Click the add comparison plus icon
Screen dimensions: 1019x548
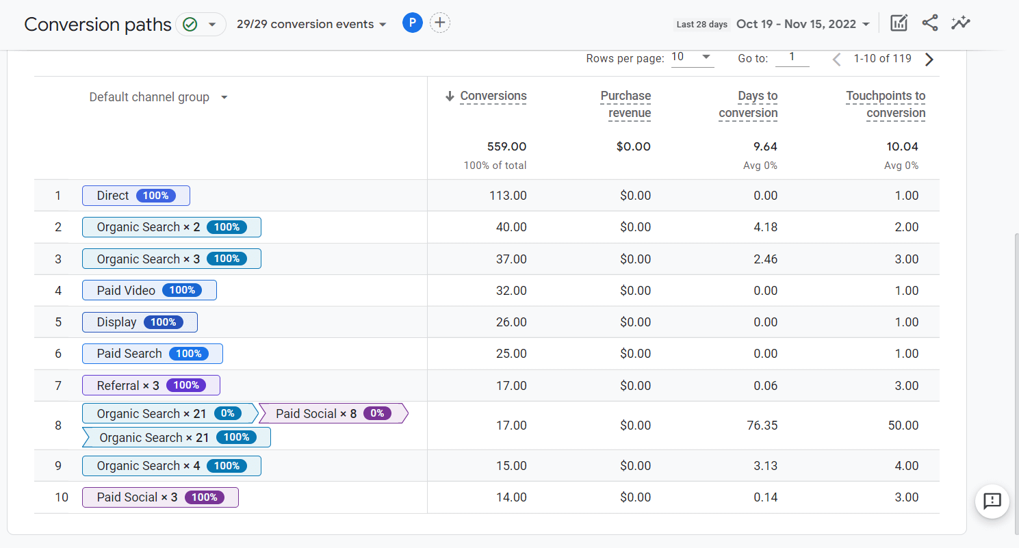coord(440,23)
